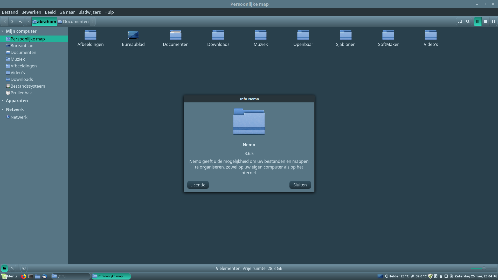Open the Beeld menu

(x=50, y=12)
